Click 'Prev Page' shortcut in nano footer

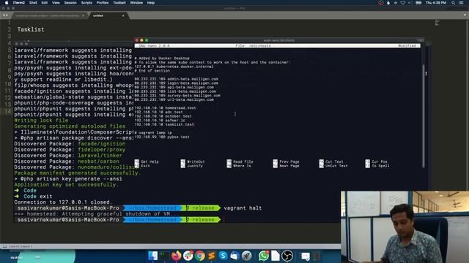click(286, 161)
